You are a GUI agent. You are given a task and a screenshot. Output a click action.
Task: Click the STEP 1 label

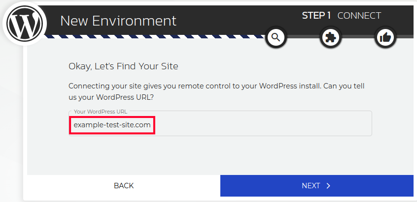point(316,16)
